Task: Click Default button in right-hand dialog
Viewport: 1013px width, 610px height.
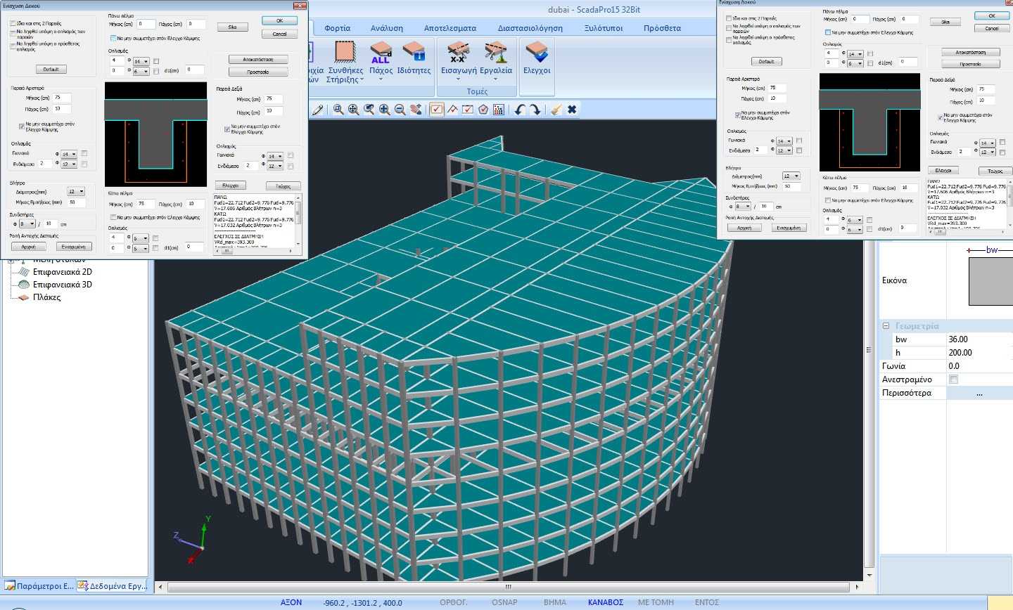Action: click(766, 62)
